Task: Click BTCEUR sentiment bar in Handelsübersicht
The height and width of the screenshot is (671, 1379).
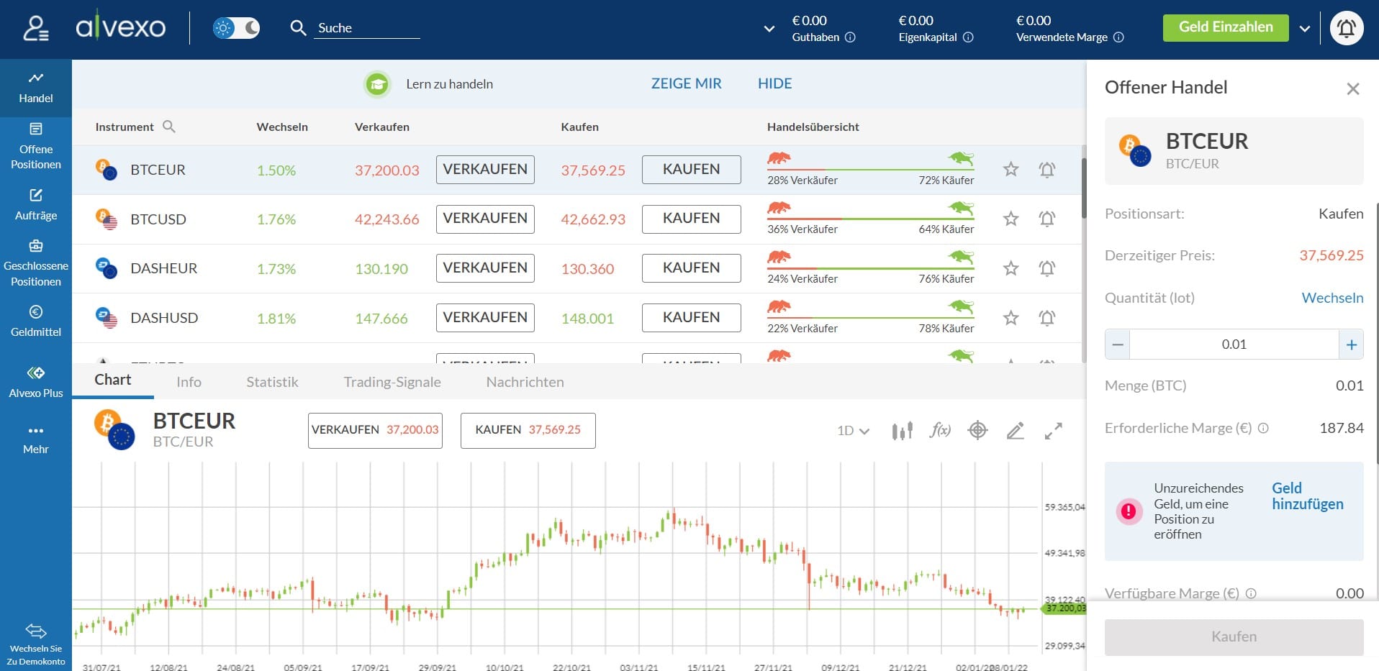Action: pyautogui.click(x=870, y=170)
